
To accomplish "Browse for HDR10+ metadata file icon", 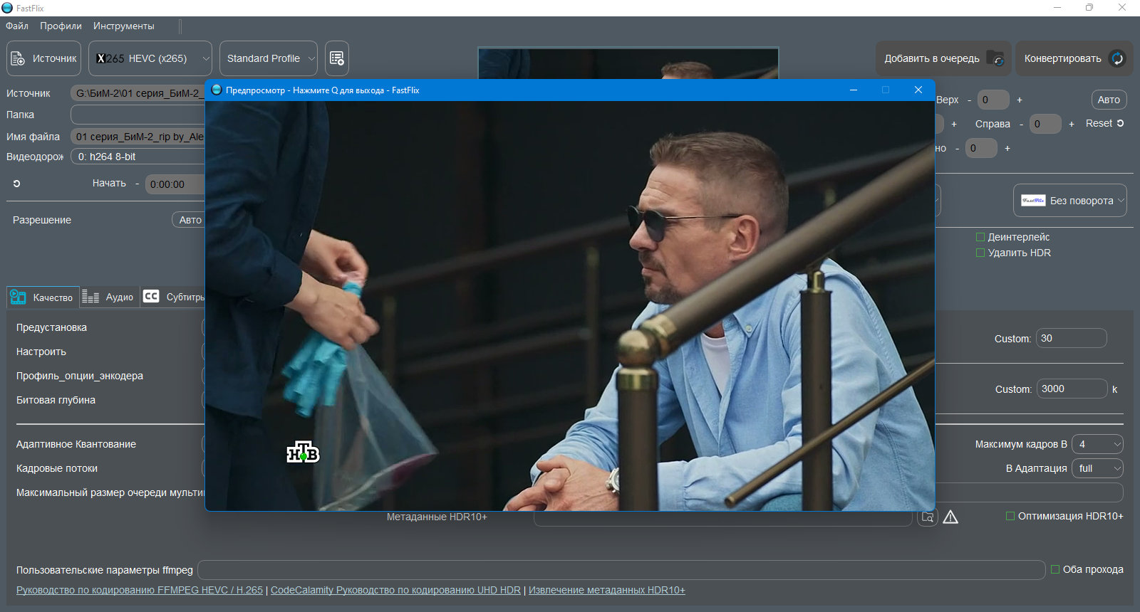I will pos(927,517).
